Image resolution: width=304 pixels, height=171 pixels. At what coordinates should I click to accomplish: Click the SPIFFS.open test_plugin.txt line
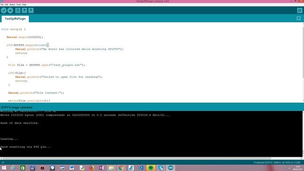pyautogui.click(x=47, y=65)
